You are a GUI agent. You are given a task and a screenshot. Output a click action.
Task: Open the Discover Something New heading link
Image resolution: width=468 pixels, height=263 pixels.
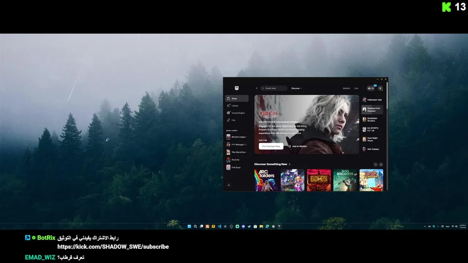pos(272,164)
